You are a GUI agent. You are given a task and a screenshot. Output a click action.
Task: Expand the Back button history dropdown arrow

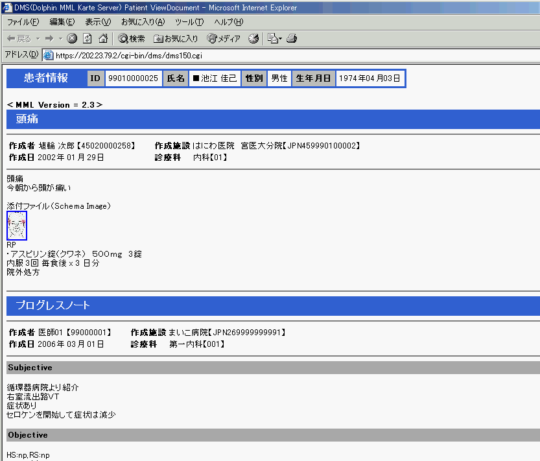coord(38,38)
